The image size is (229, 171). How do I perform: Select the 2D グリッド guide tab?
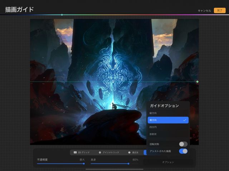(x=82, y=152)
